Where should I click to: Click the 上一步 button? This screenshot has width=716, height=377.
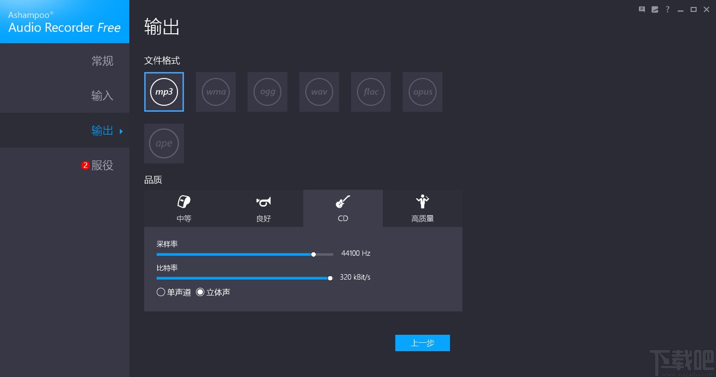click(x=422, y=343)
